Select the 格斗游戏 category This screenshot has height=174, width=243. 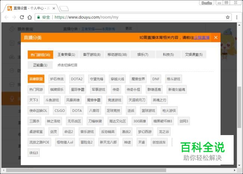pos(173,79)
